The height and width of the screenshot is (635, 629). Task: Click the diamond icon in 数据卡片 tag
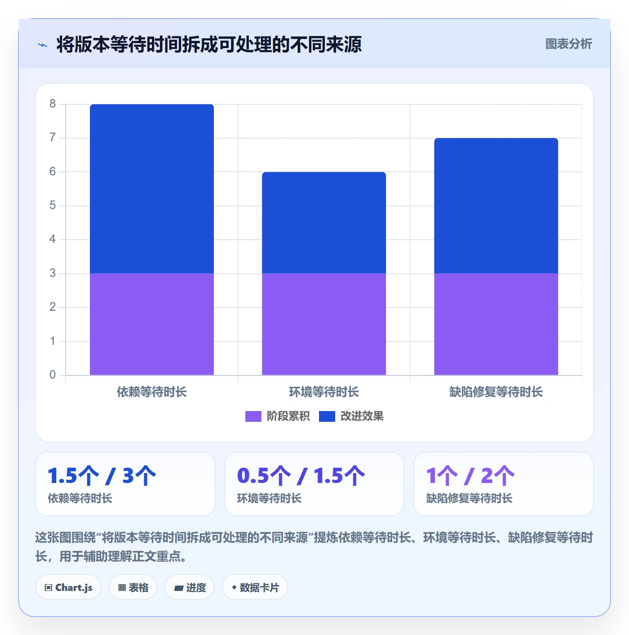point(234,587)
